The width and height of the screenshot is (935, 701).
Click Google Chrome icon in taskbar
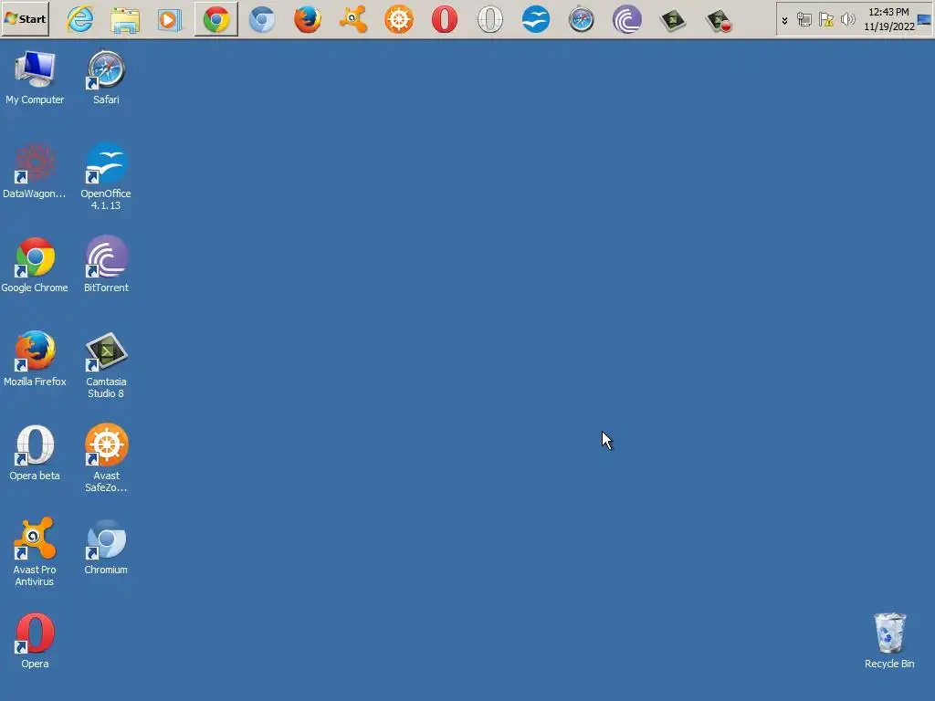tap(215, 20)
